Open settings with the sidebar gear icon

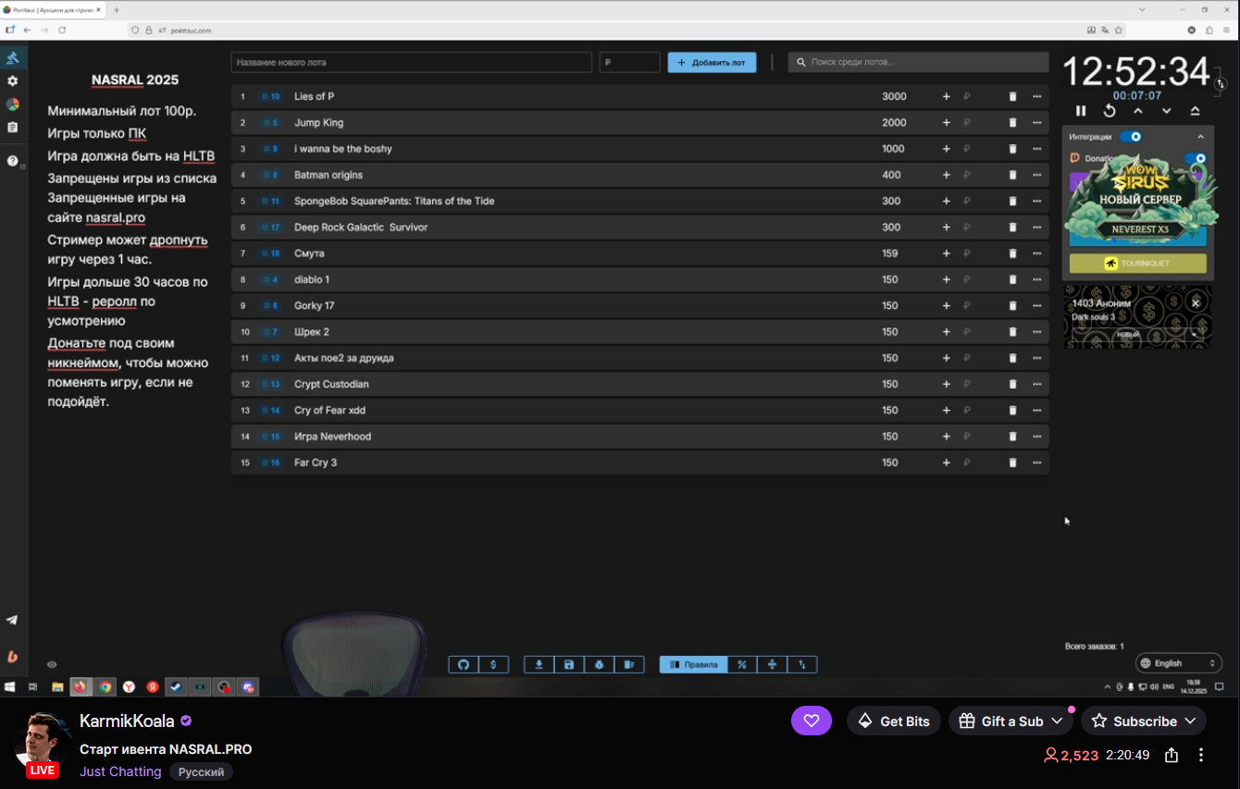pyautogui.click(x=13, y=81)
